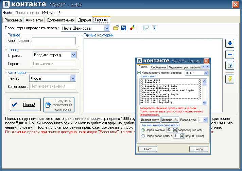This screenshot has height=171, width=242.
Task: Switch to the Рассылка tab
Action: (13, 20)
